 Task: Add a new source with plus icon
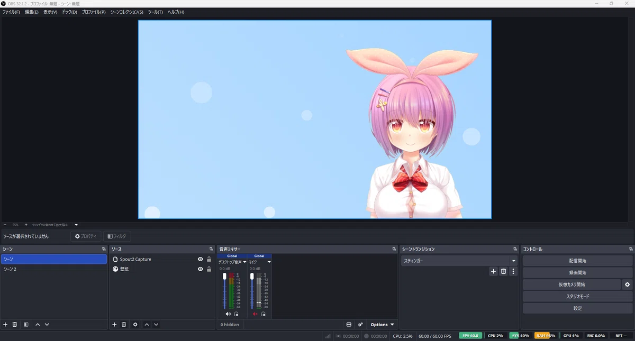coord(114,325)
